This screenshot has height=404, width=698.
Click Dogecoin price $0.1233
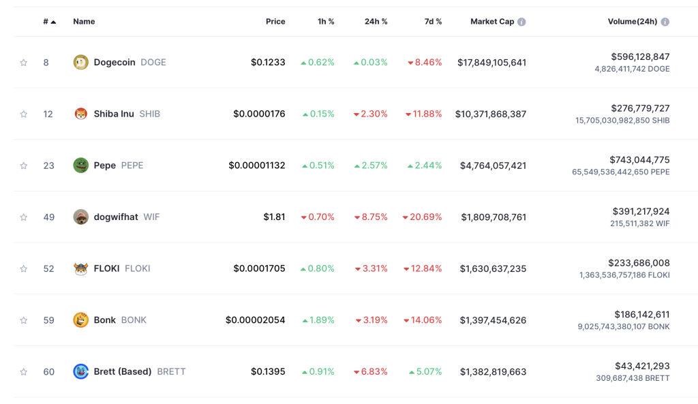(x=268, y=62)
